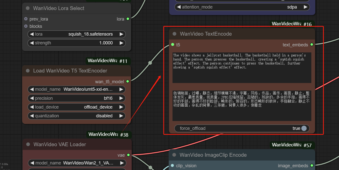
Task: Select next VAE model_name with right arrow
Action: pos(122,163)
